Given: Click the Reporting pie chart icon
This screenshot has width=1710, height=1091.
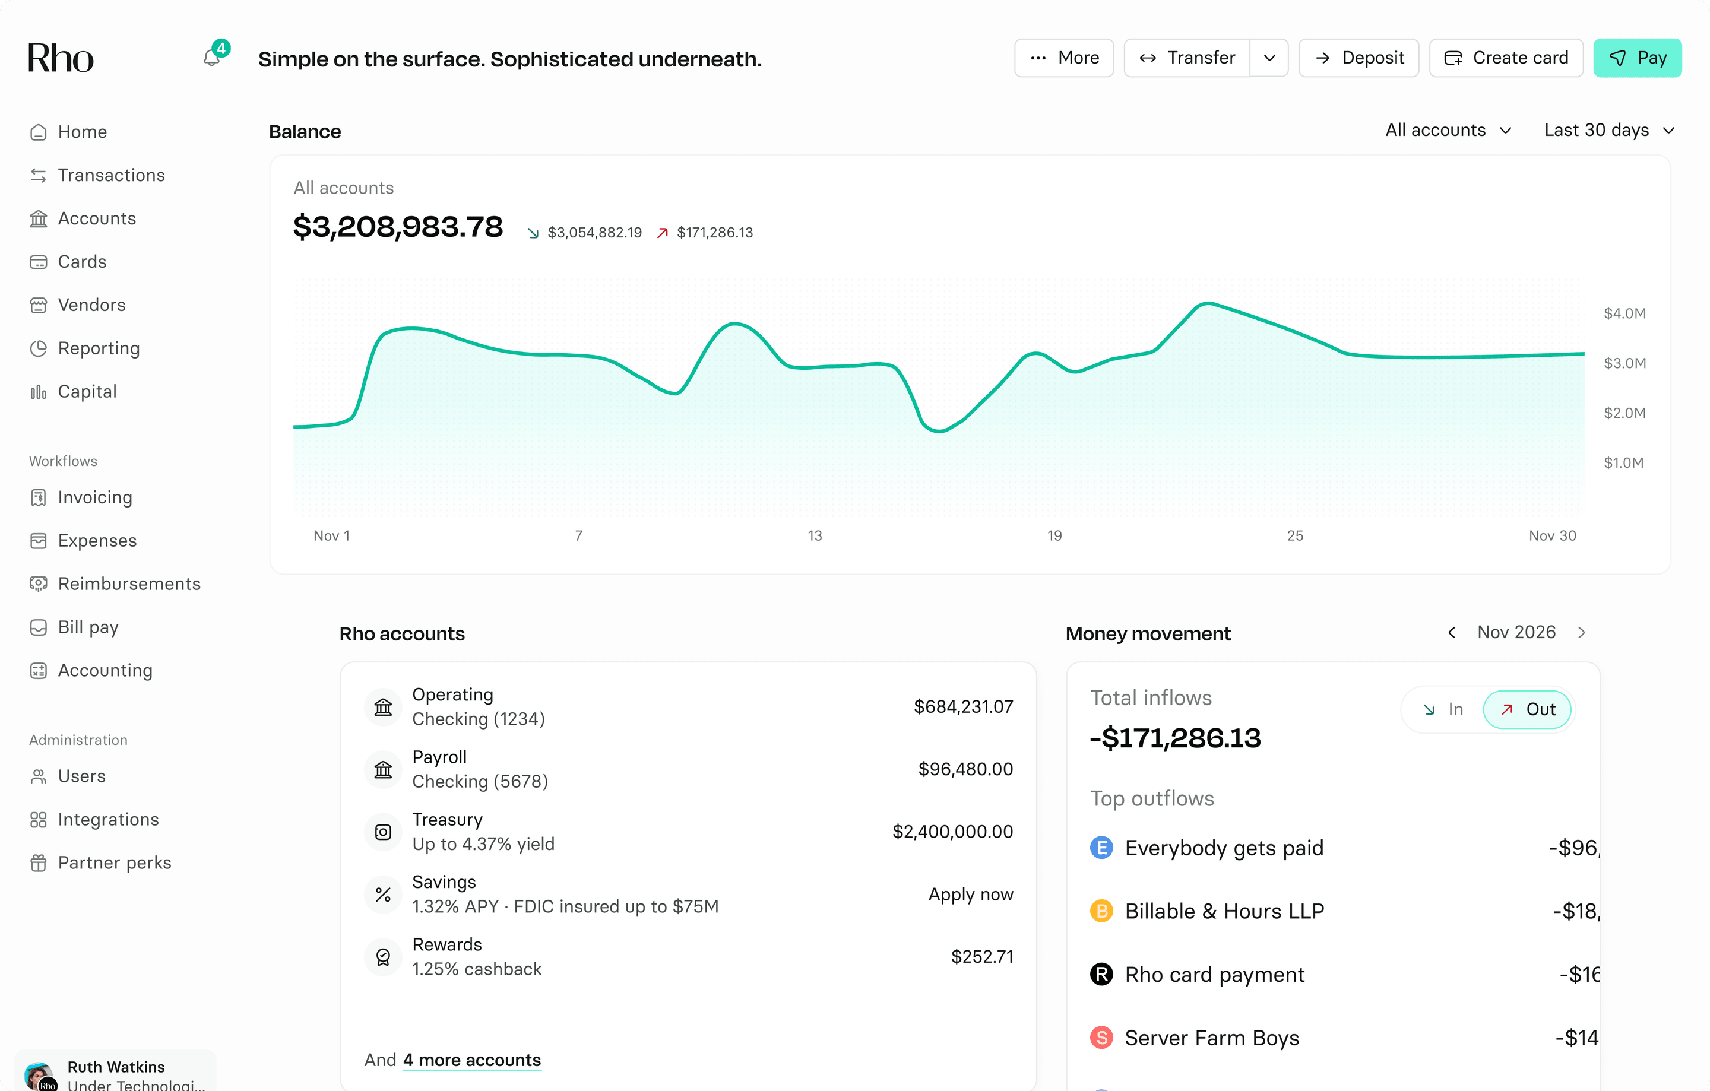Looking at the screenshot, I should [39, 348].
